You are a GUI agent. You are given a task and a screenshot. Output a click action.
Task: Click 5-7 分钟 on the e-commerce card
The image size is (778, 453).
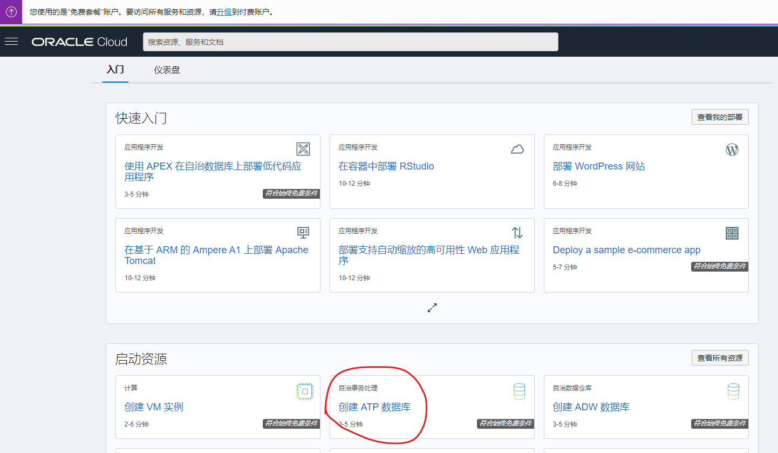(x=565, y=267)
